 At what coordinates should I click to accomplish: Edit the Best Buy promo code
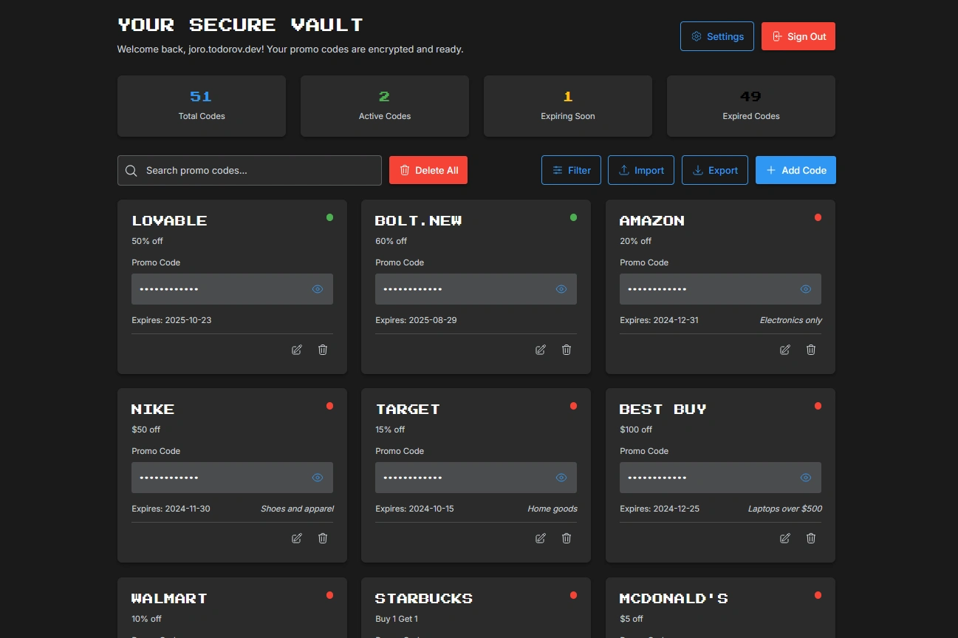[x=785, y=538]
